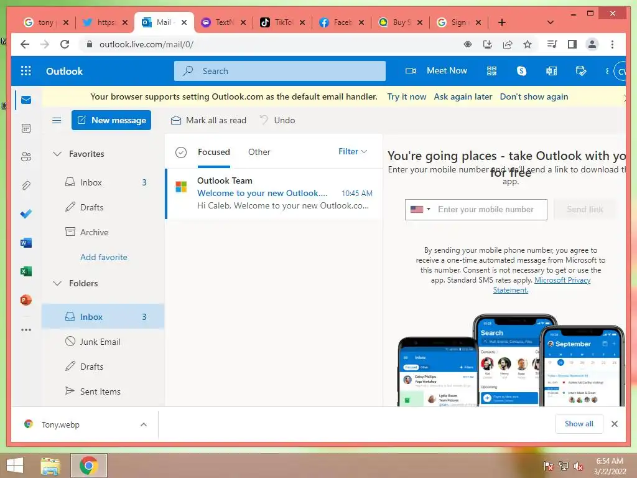Click Mark all as read

(208, 120)
